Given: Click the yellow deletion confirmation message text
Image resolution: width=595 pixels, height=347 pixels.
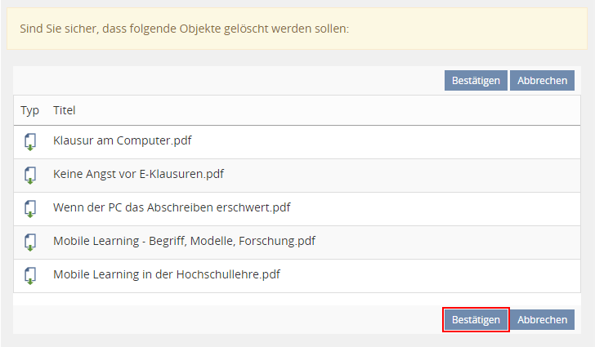Looking at the screenshot, I should [x=184, y=29].
